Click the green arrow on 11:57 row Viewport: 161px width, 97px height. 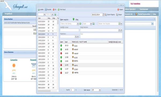click(61, 69)
